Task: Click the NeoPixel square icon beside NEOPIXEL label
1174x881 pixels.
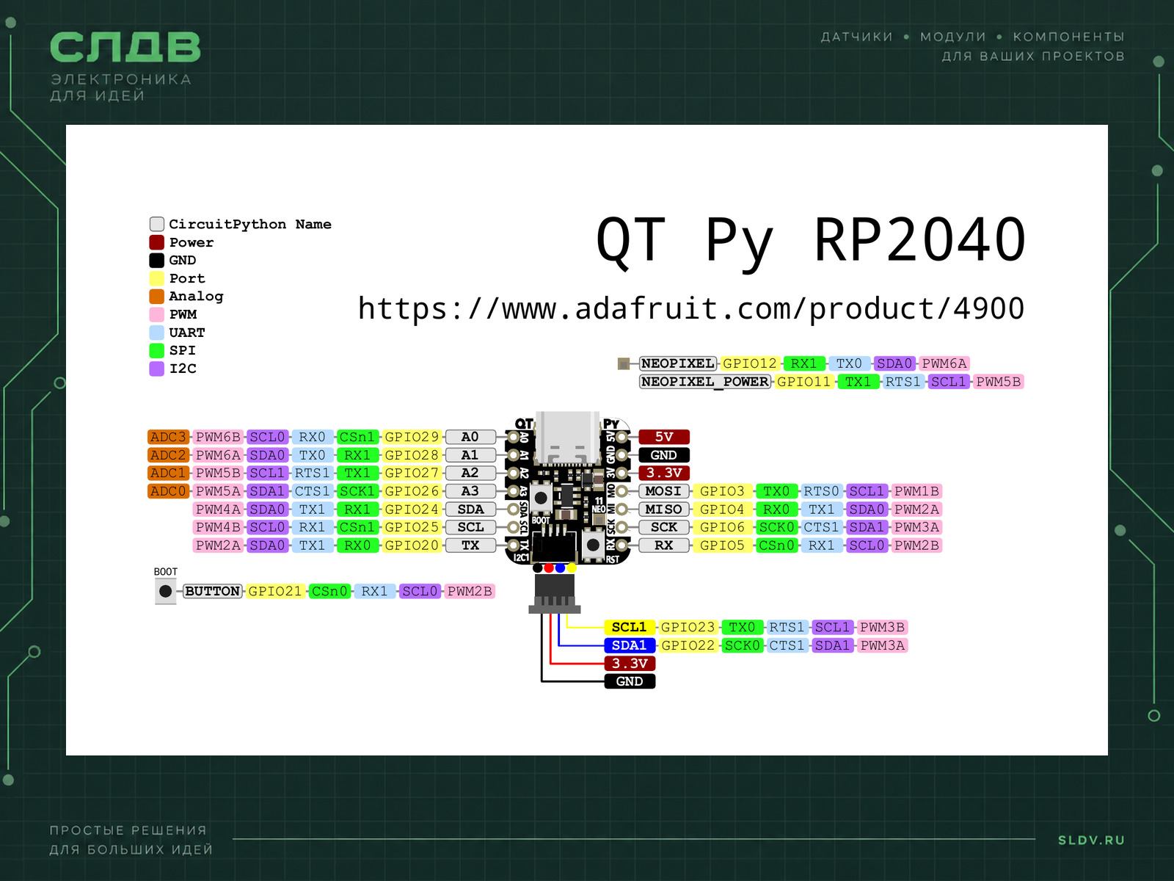Action: (x=624, y=363)
